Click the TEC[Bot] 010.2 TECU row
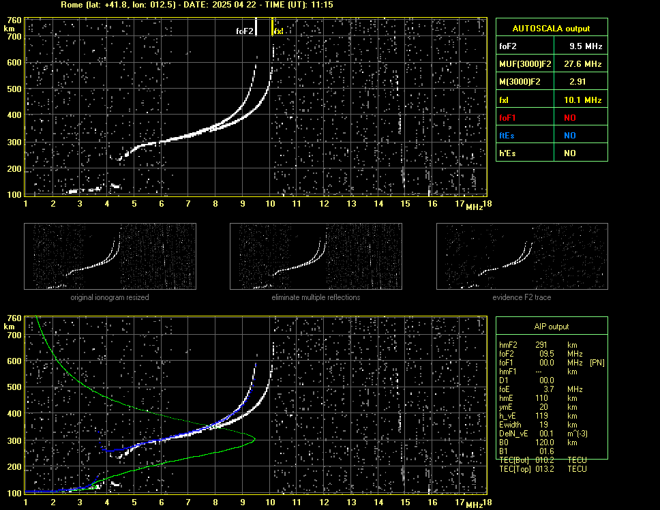This screenshot has width=660, height=510. click(543, 460)
